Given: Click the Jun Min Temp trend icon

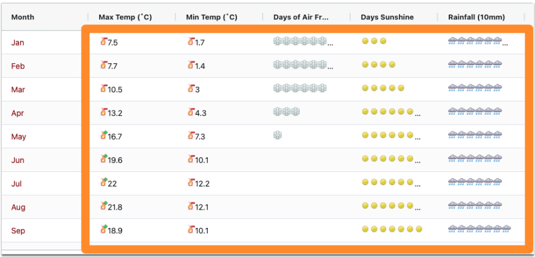Looking at the screenshot, I should click(x=191, y=159).
